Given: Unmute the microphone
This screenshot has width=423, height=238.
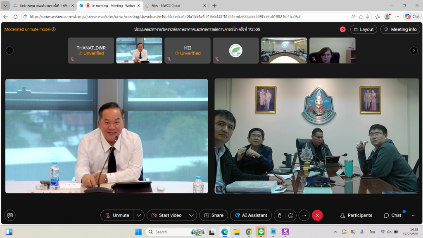Looking at the screenshot, I should coord(117,215).
